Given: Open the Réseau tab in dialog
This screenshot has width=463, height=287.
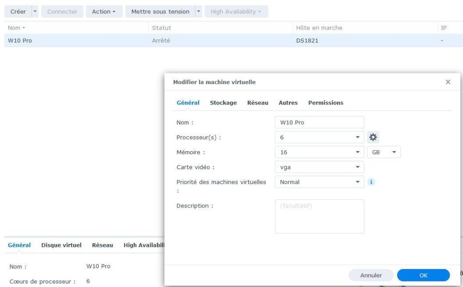Looking at the screenshot, I should pyautogui.click(x=257, y=103).
